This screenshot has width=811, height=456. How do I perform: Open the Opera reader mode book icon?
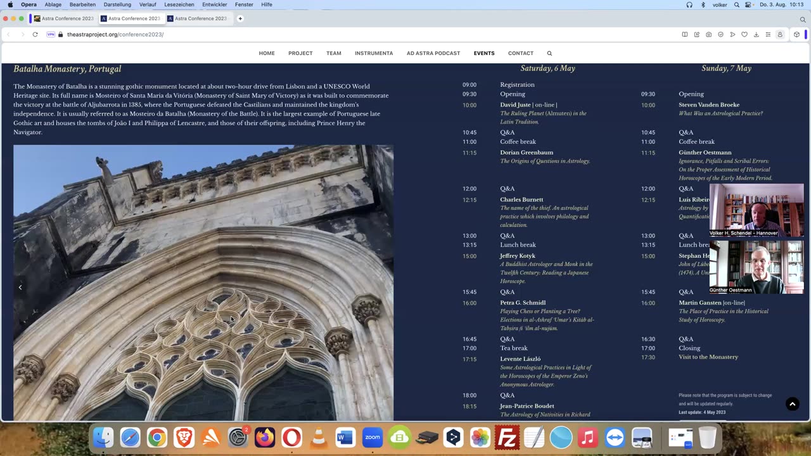coord(685,34)
